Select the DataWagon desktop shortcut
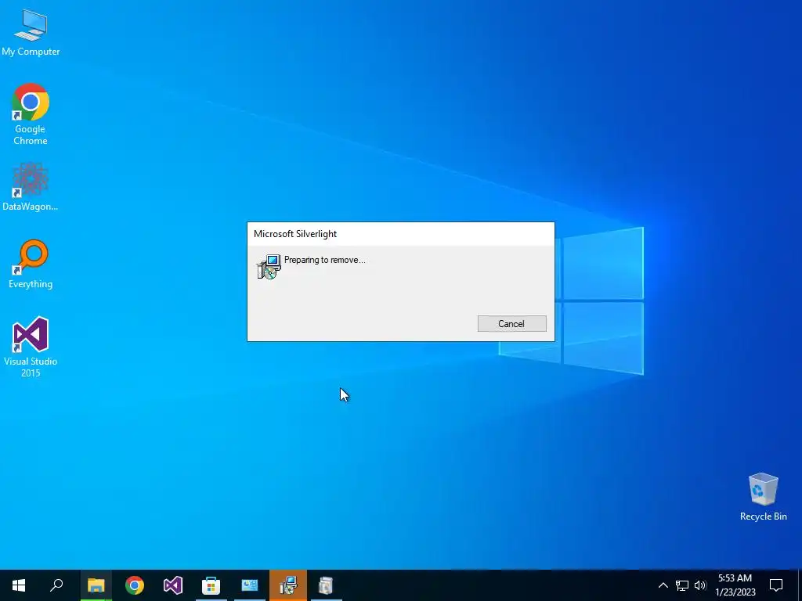The width and height of the screenshot is (802, 601). point(31,187)
